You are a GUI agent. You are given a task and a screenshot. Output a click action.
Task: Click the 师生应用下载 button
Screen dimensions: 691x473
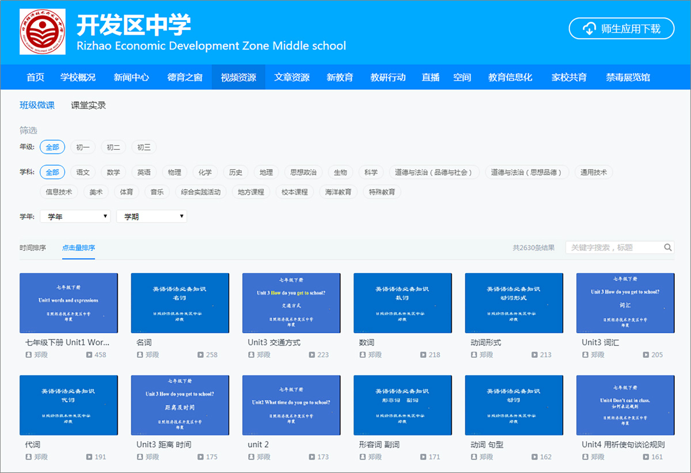(x=621, y=28)
